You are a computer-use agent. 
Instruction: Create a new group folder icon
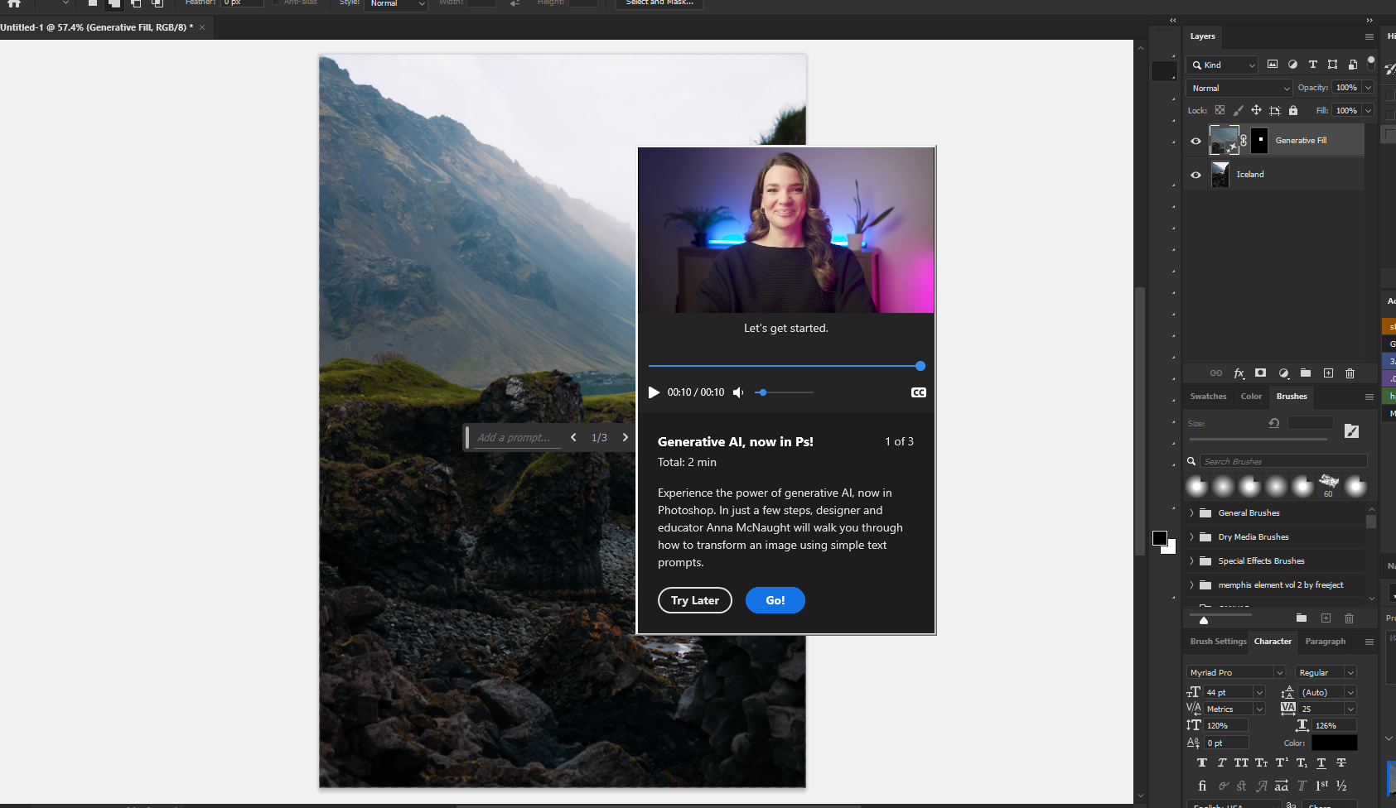point(1306,373)
